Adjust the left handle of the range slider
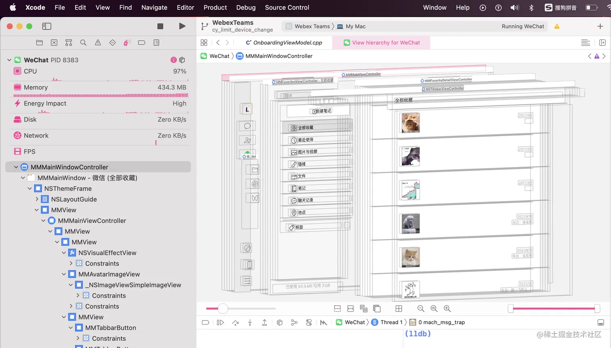 click(511, 308)
